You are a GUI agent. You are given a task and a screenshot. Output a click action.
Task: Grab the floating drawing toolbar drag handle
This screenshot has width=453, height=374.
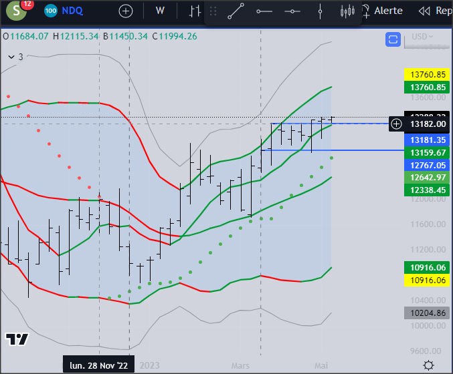tap(213, 11)
